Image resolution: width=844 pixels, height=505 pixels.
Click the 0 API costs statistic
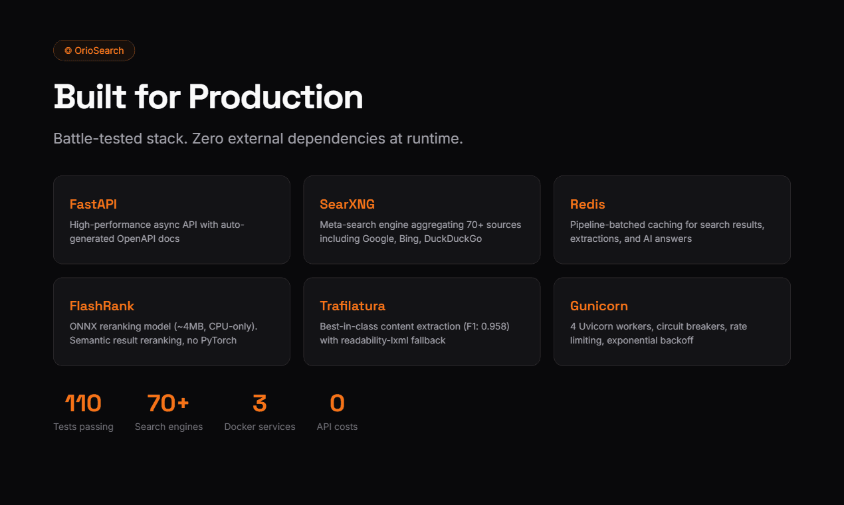[x=337, y=403]
